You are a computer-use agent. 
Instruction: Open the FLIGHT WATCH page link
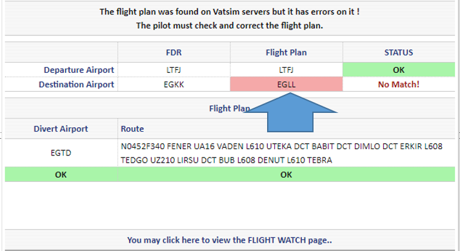pyautogui.click(x=230, y=240)
